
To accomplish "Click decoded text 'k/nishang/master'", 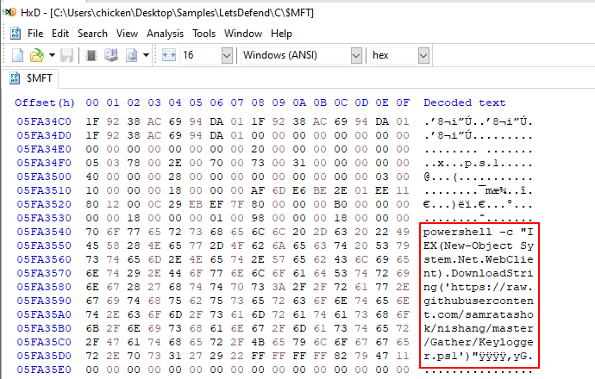I will pos(479,328).
